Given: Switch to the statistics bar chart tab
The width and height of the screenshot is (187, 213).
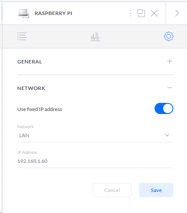Looking at the screenshot, I should tap(95, 36).
